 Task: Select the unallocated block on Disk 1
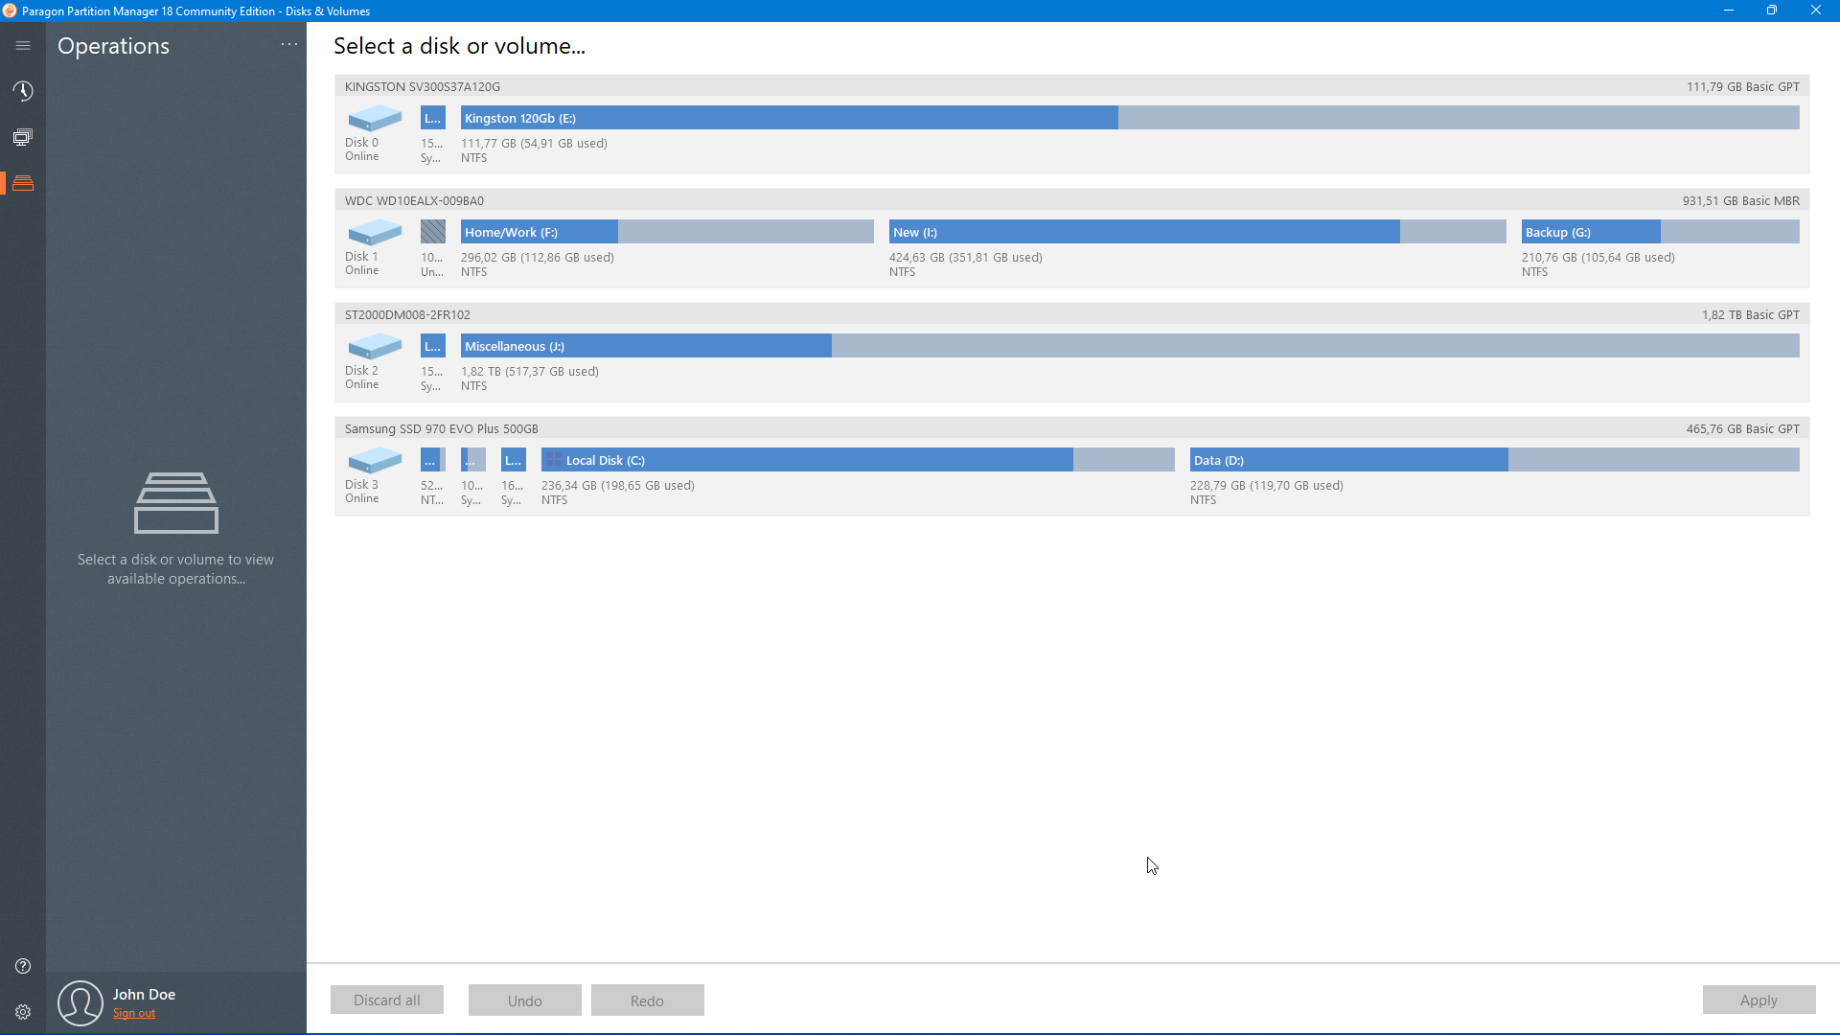pos(433,231)
